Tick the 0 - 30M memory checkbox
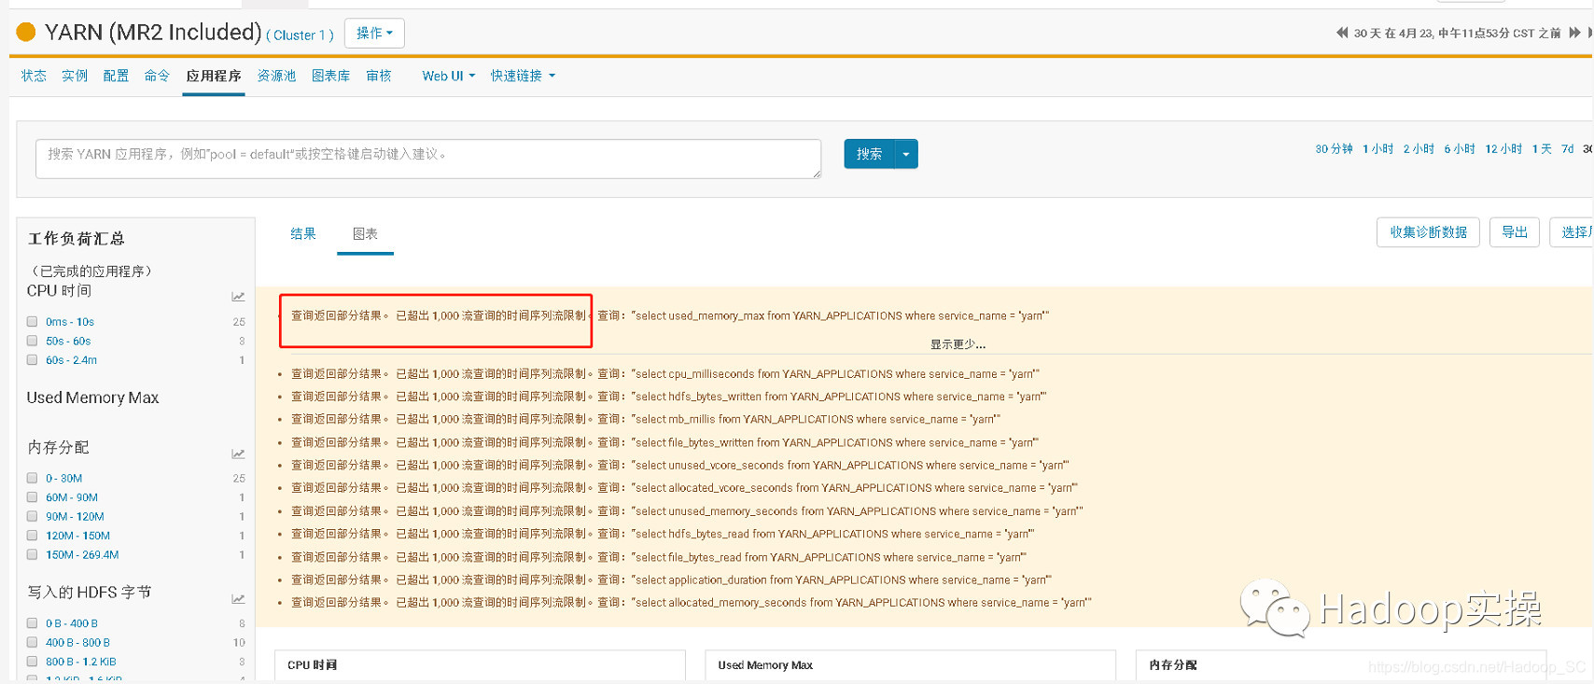Screen dimensions: 1594x684 (33, 478)
